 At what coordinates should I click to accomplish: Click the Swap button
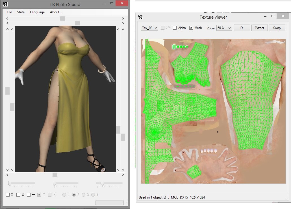click(x=277, y=28)
